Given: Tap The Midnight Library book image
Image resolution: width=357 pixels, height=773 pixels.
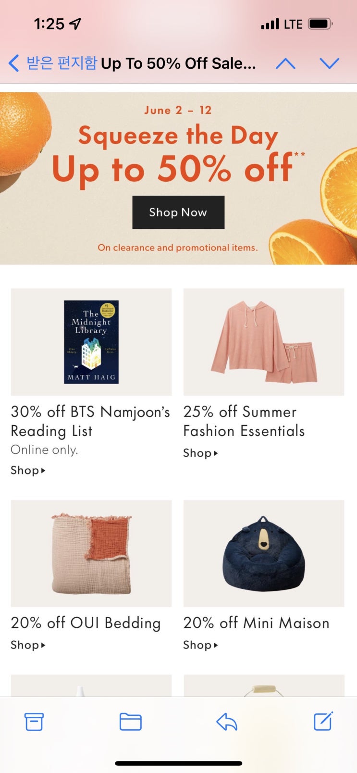Looking at the screenshot, I should point(91,342).
